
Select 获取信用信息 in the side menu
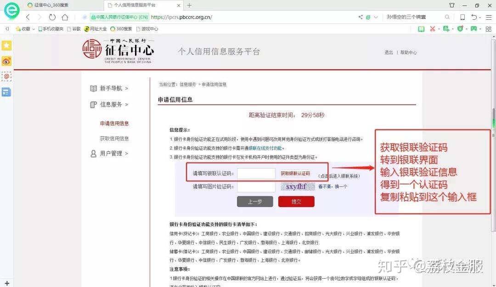coord(114,139)
